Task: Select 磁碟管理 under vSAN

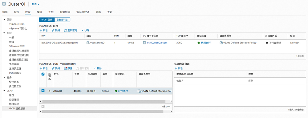Action: (x=14, y=100)
